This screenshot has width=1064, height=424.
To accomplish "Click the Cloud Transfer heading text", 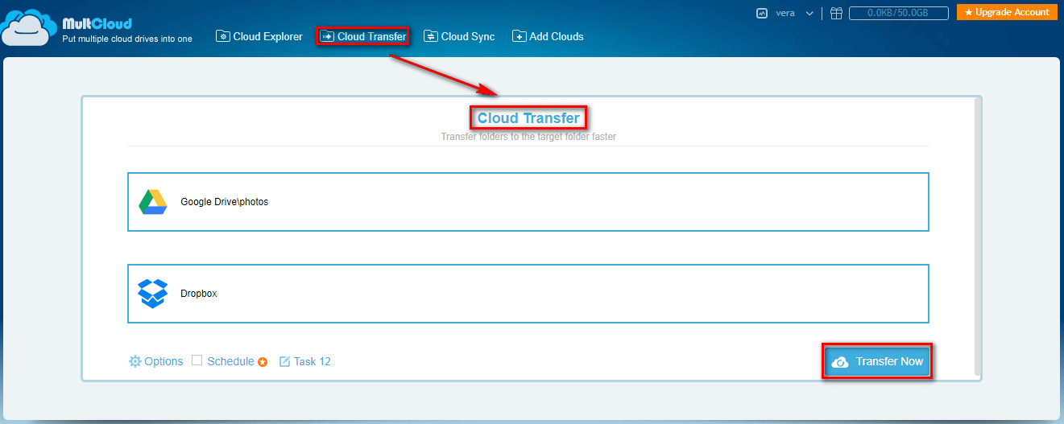I will coord(528,118).
